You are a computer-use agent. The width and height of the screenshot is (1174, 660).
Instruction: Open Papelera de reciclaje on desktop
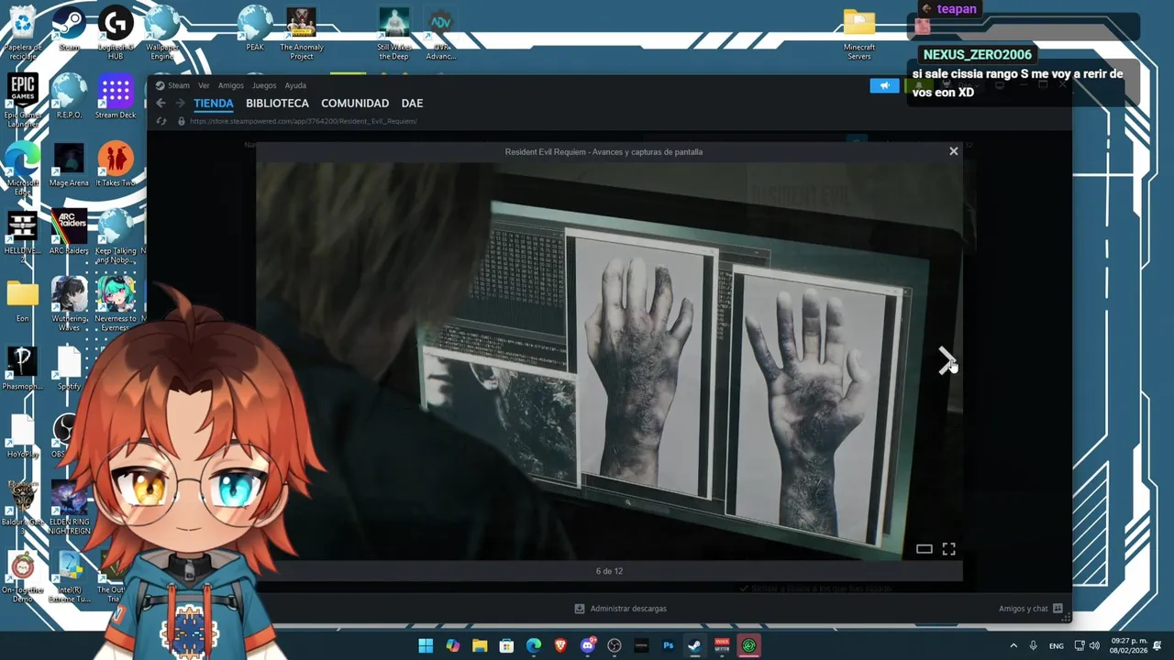[x=22, y=33]
